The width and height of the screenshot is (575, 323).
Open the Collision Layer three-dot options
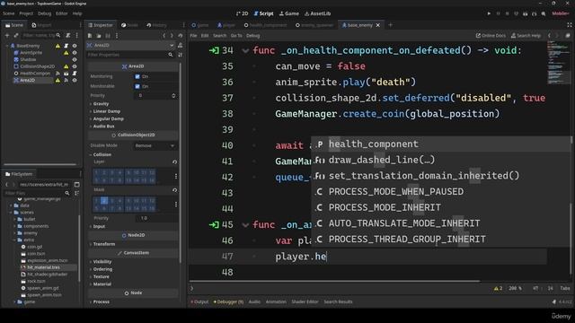click(176, 176)
